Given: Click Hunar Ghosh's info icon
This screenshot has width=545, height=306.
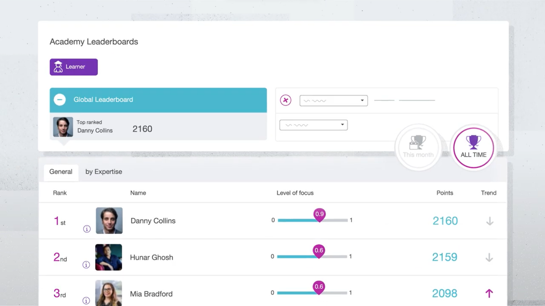Looking at the screenshot, I should pos(86,265).
